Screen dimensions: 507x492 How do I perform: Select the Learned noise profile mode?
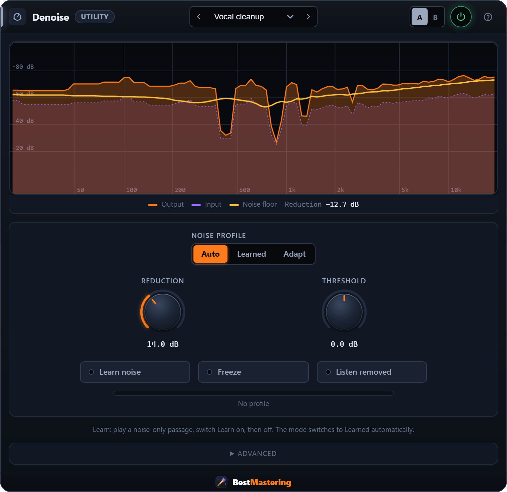pyautogui.click(x=251, y=254)
